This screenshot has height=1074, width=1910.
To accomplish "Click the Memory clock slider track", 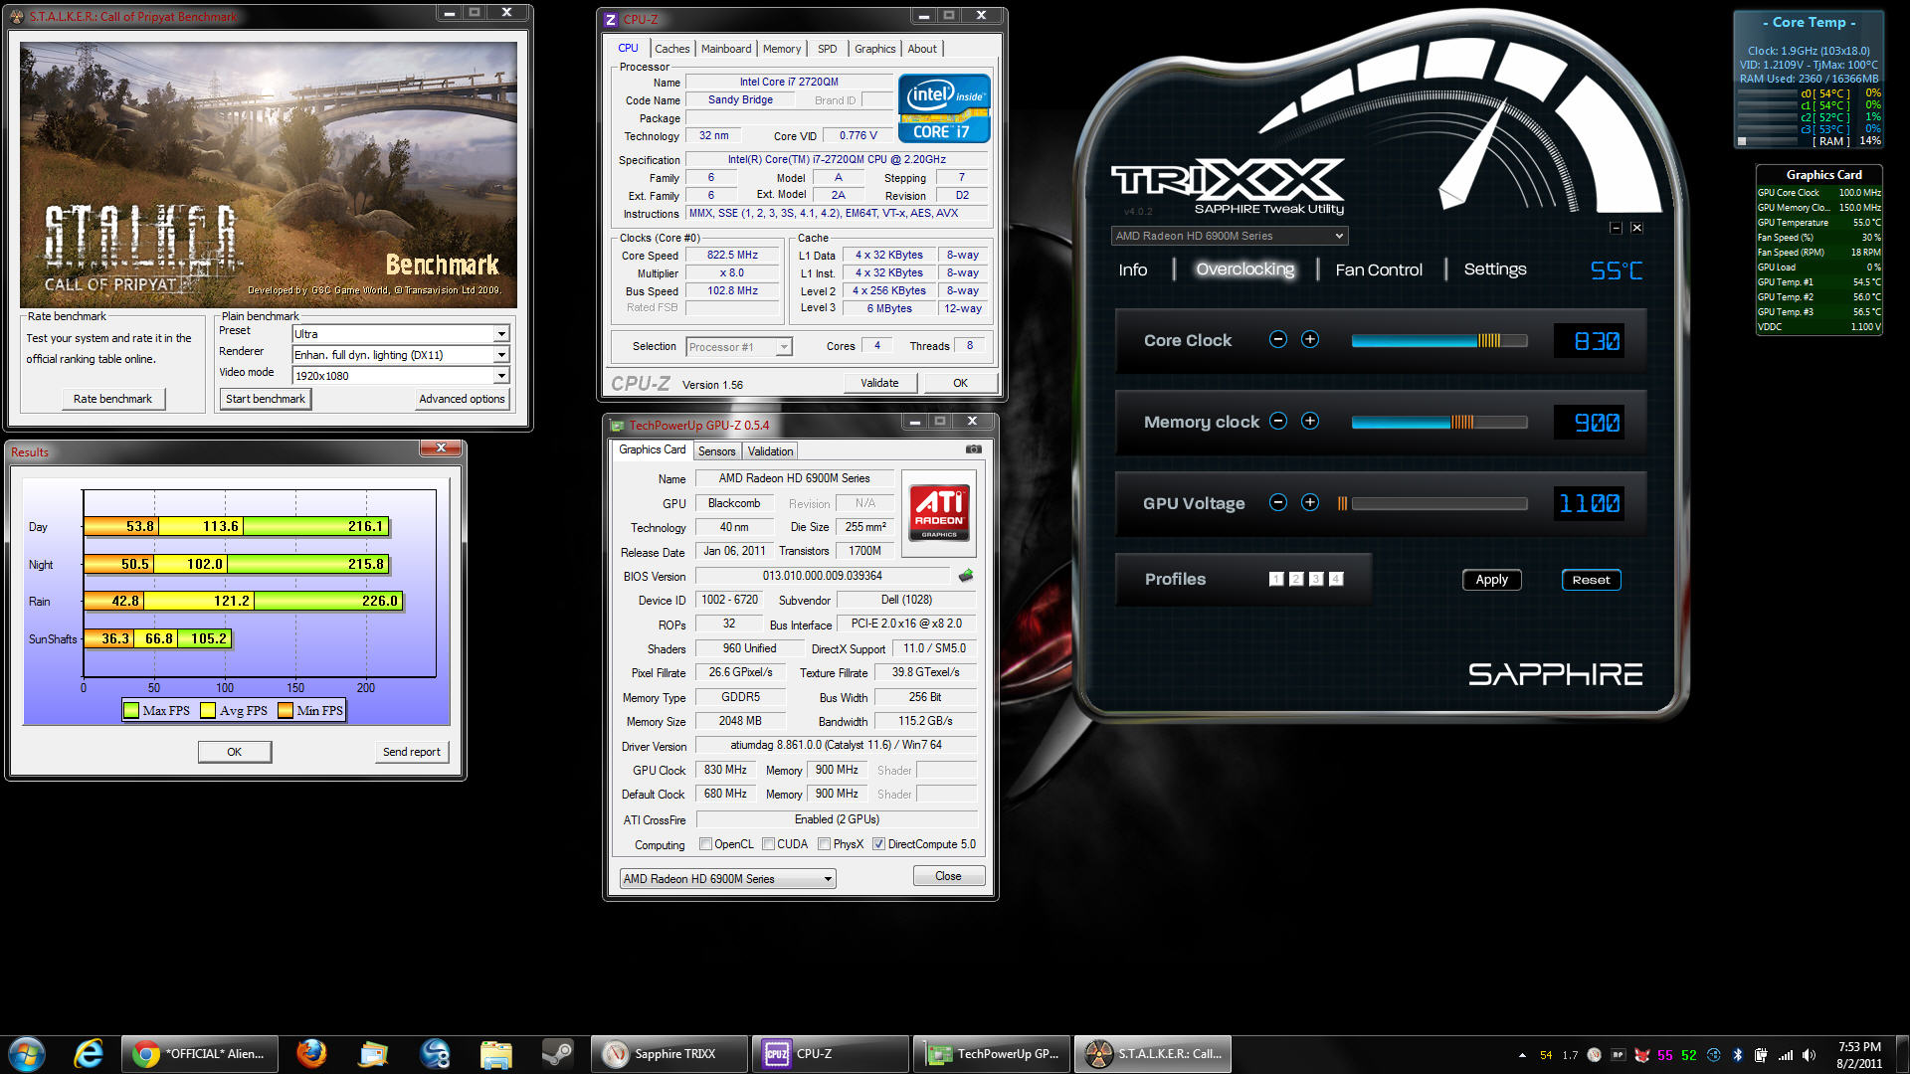I will (1438, 422).
